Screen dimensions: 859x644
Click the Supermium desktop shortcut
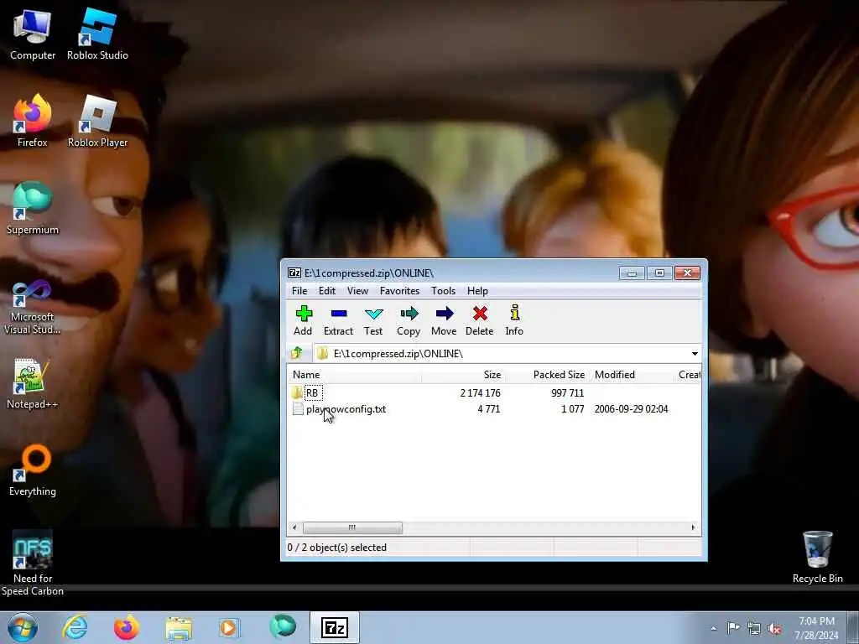pyautogui.click(x=33, y=209)
